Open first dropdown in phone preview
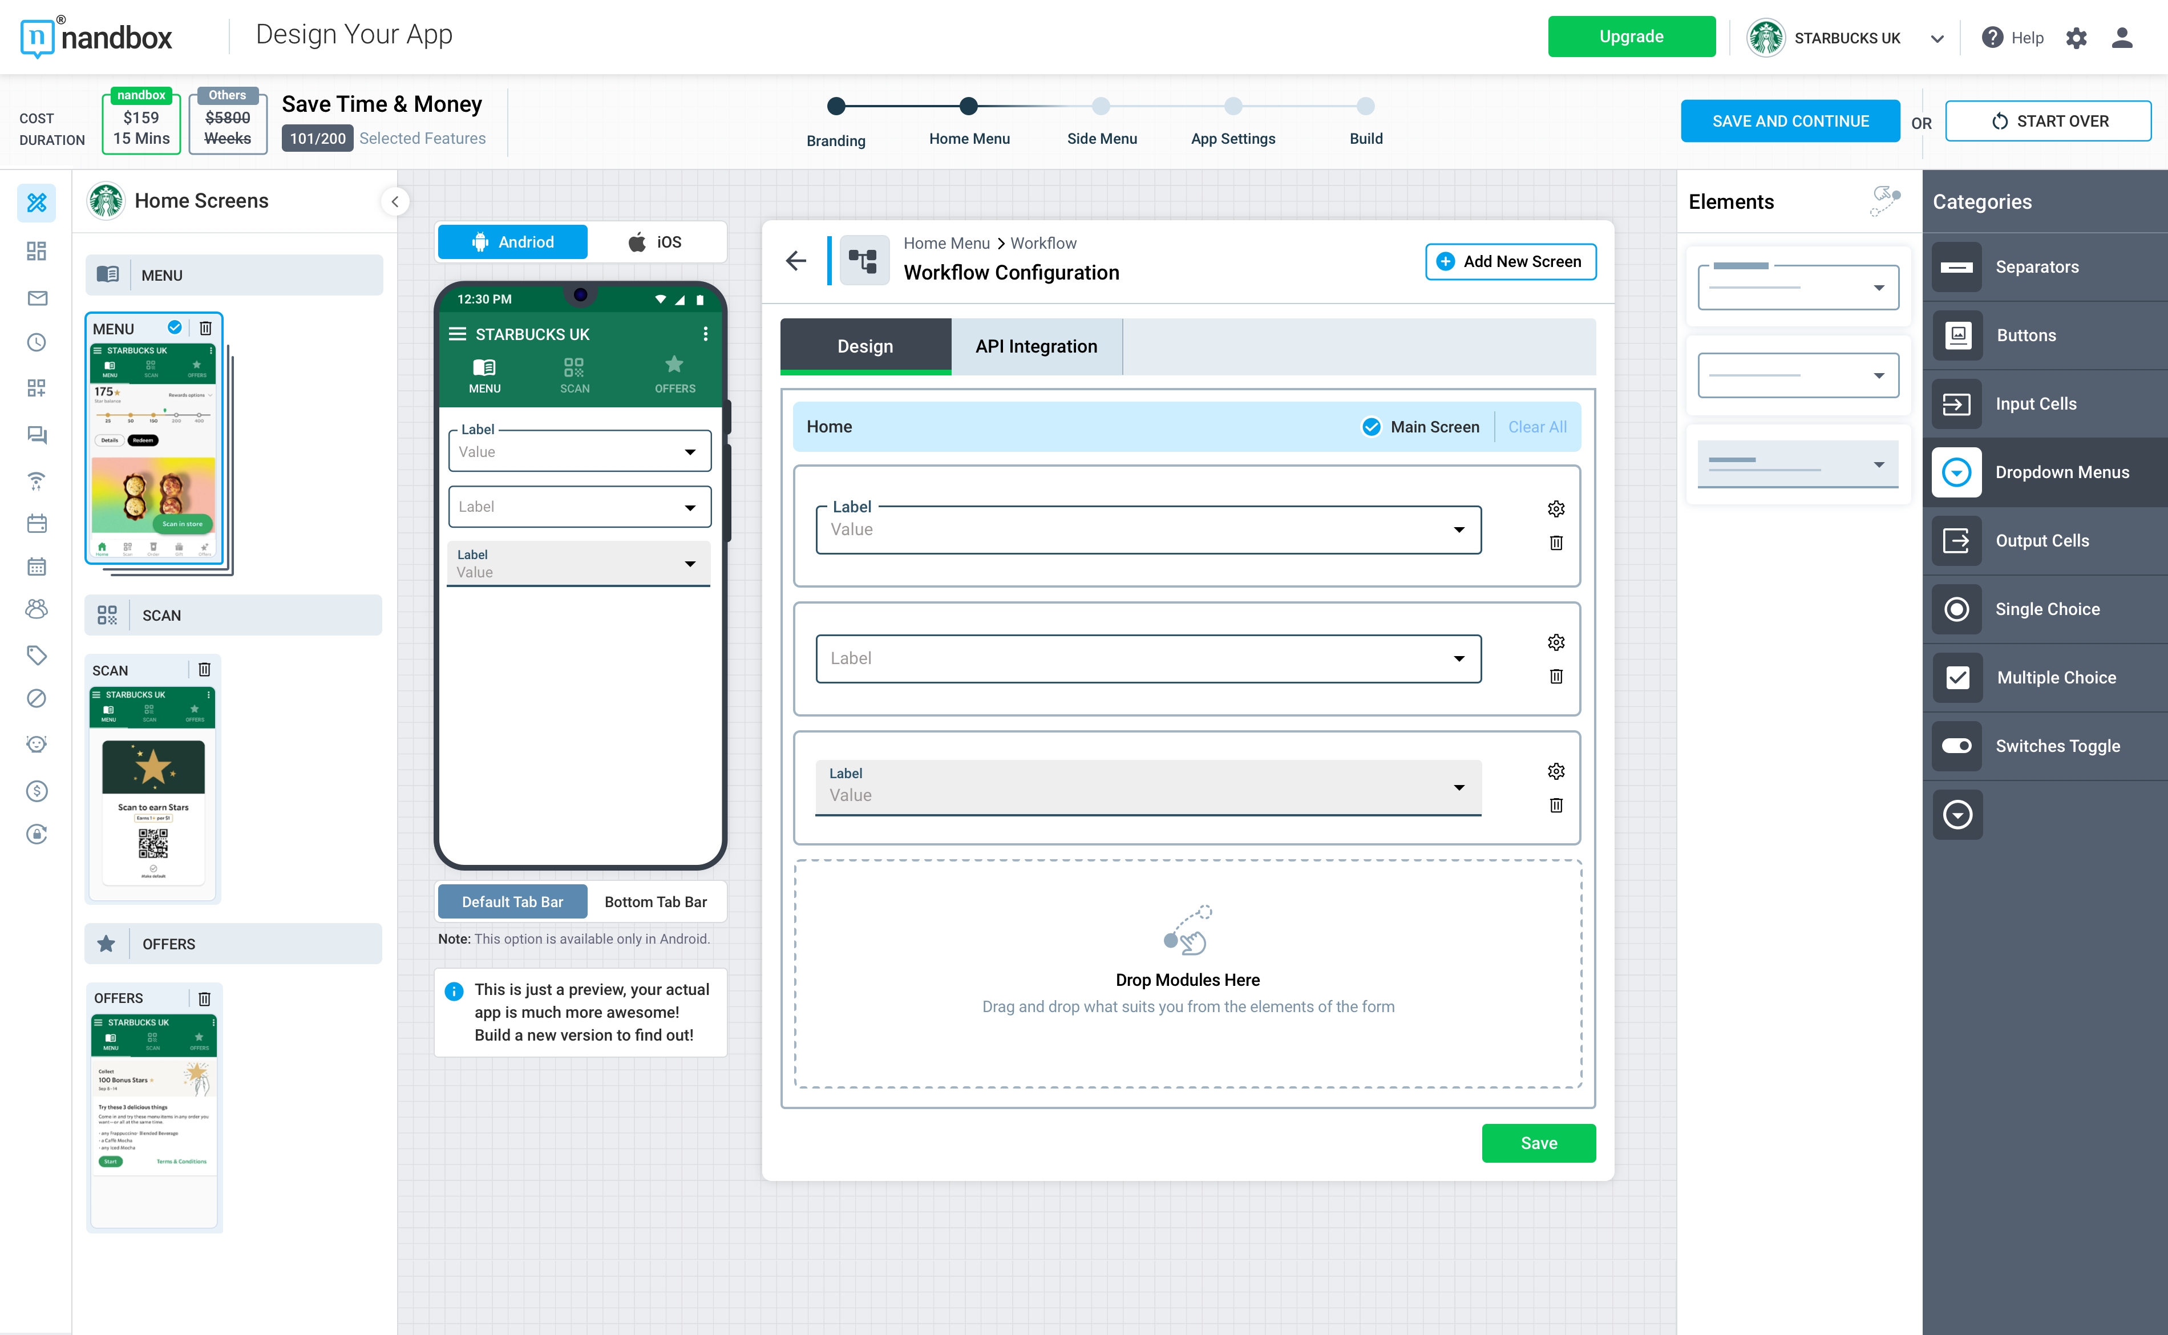This screenshot has width=2168, height=1335. pos(580,451)
